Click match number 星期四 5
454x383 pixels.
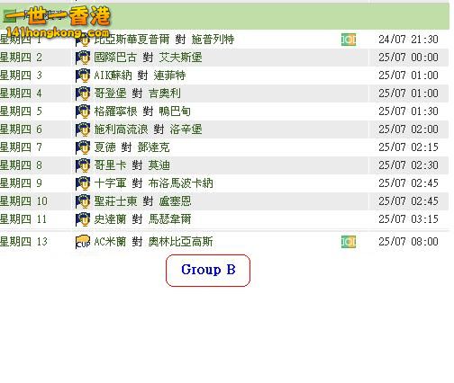tap(21, 111)
